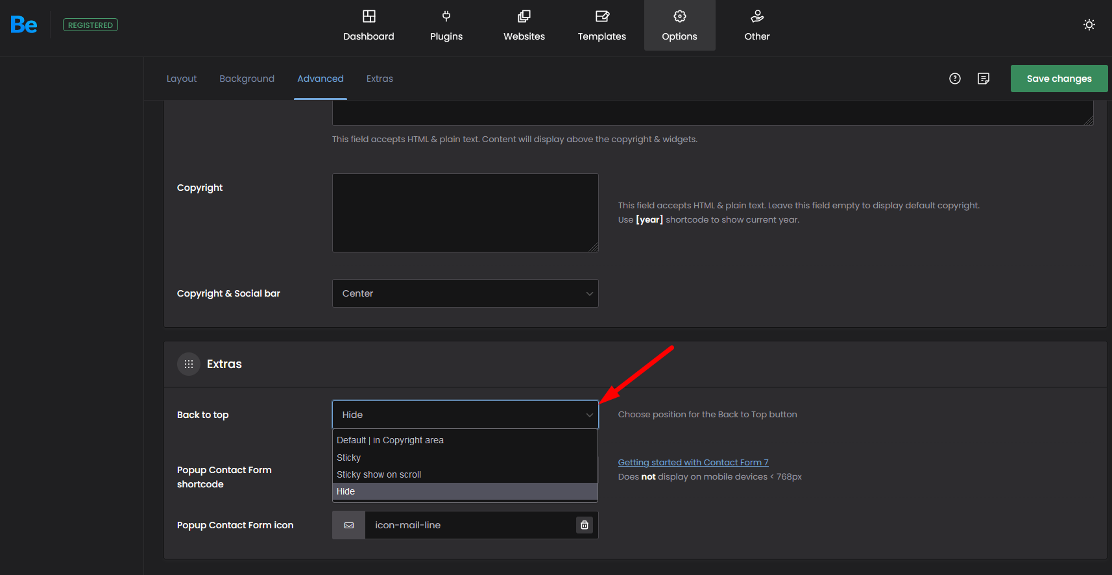This screenshot has width=1112, height=575.
Task: Click the Save changes button
Action: (x=1059, y=79)
